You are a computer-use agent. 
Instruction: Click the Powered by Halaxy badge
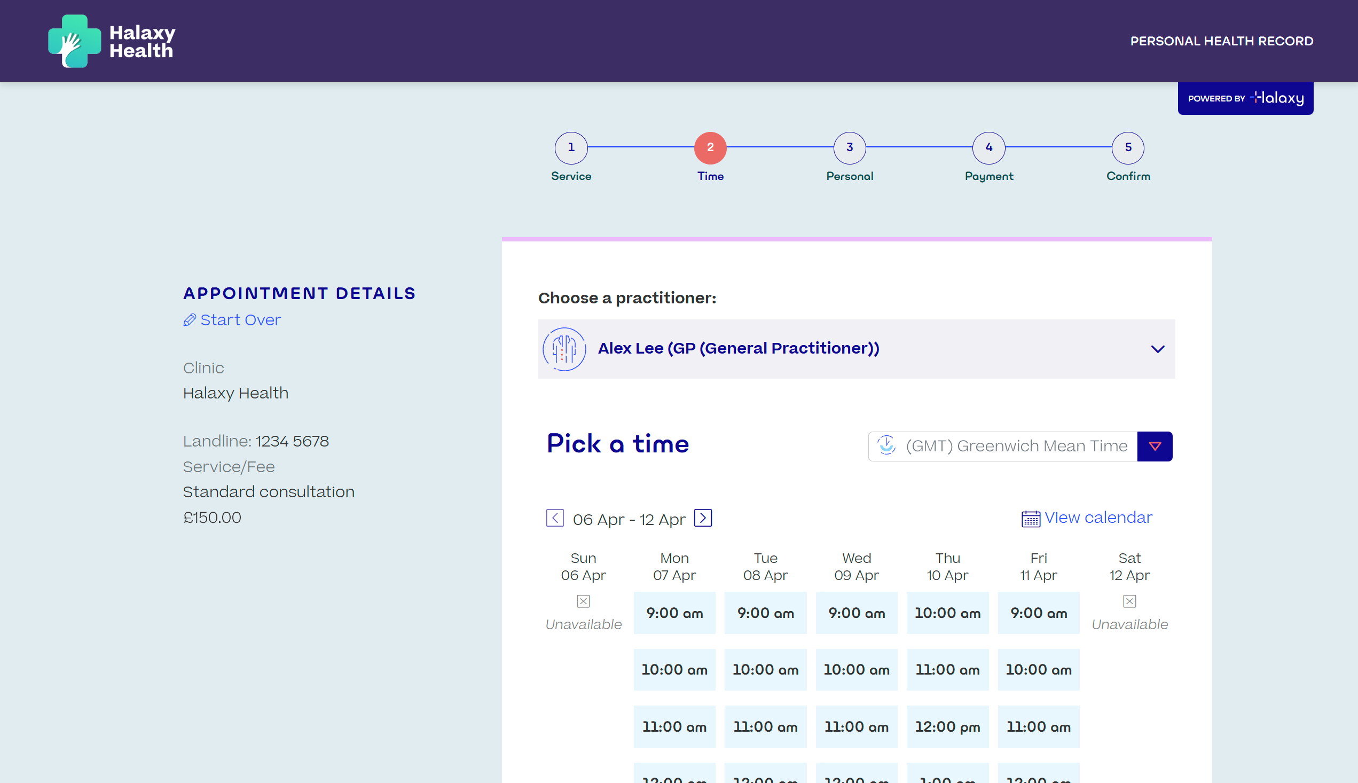[1245, 98]
